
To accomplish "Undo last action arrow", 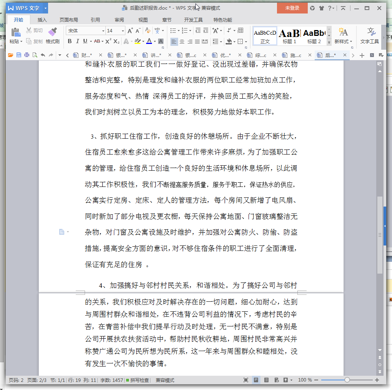I will 43,55.
